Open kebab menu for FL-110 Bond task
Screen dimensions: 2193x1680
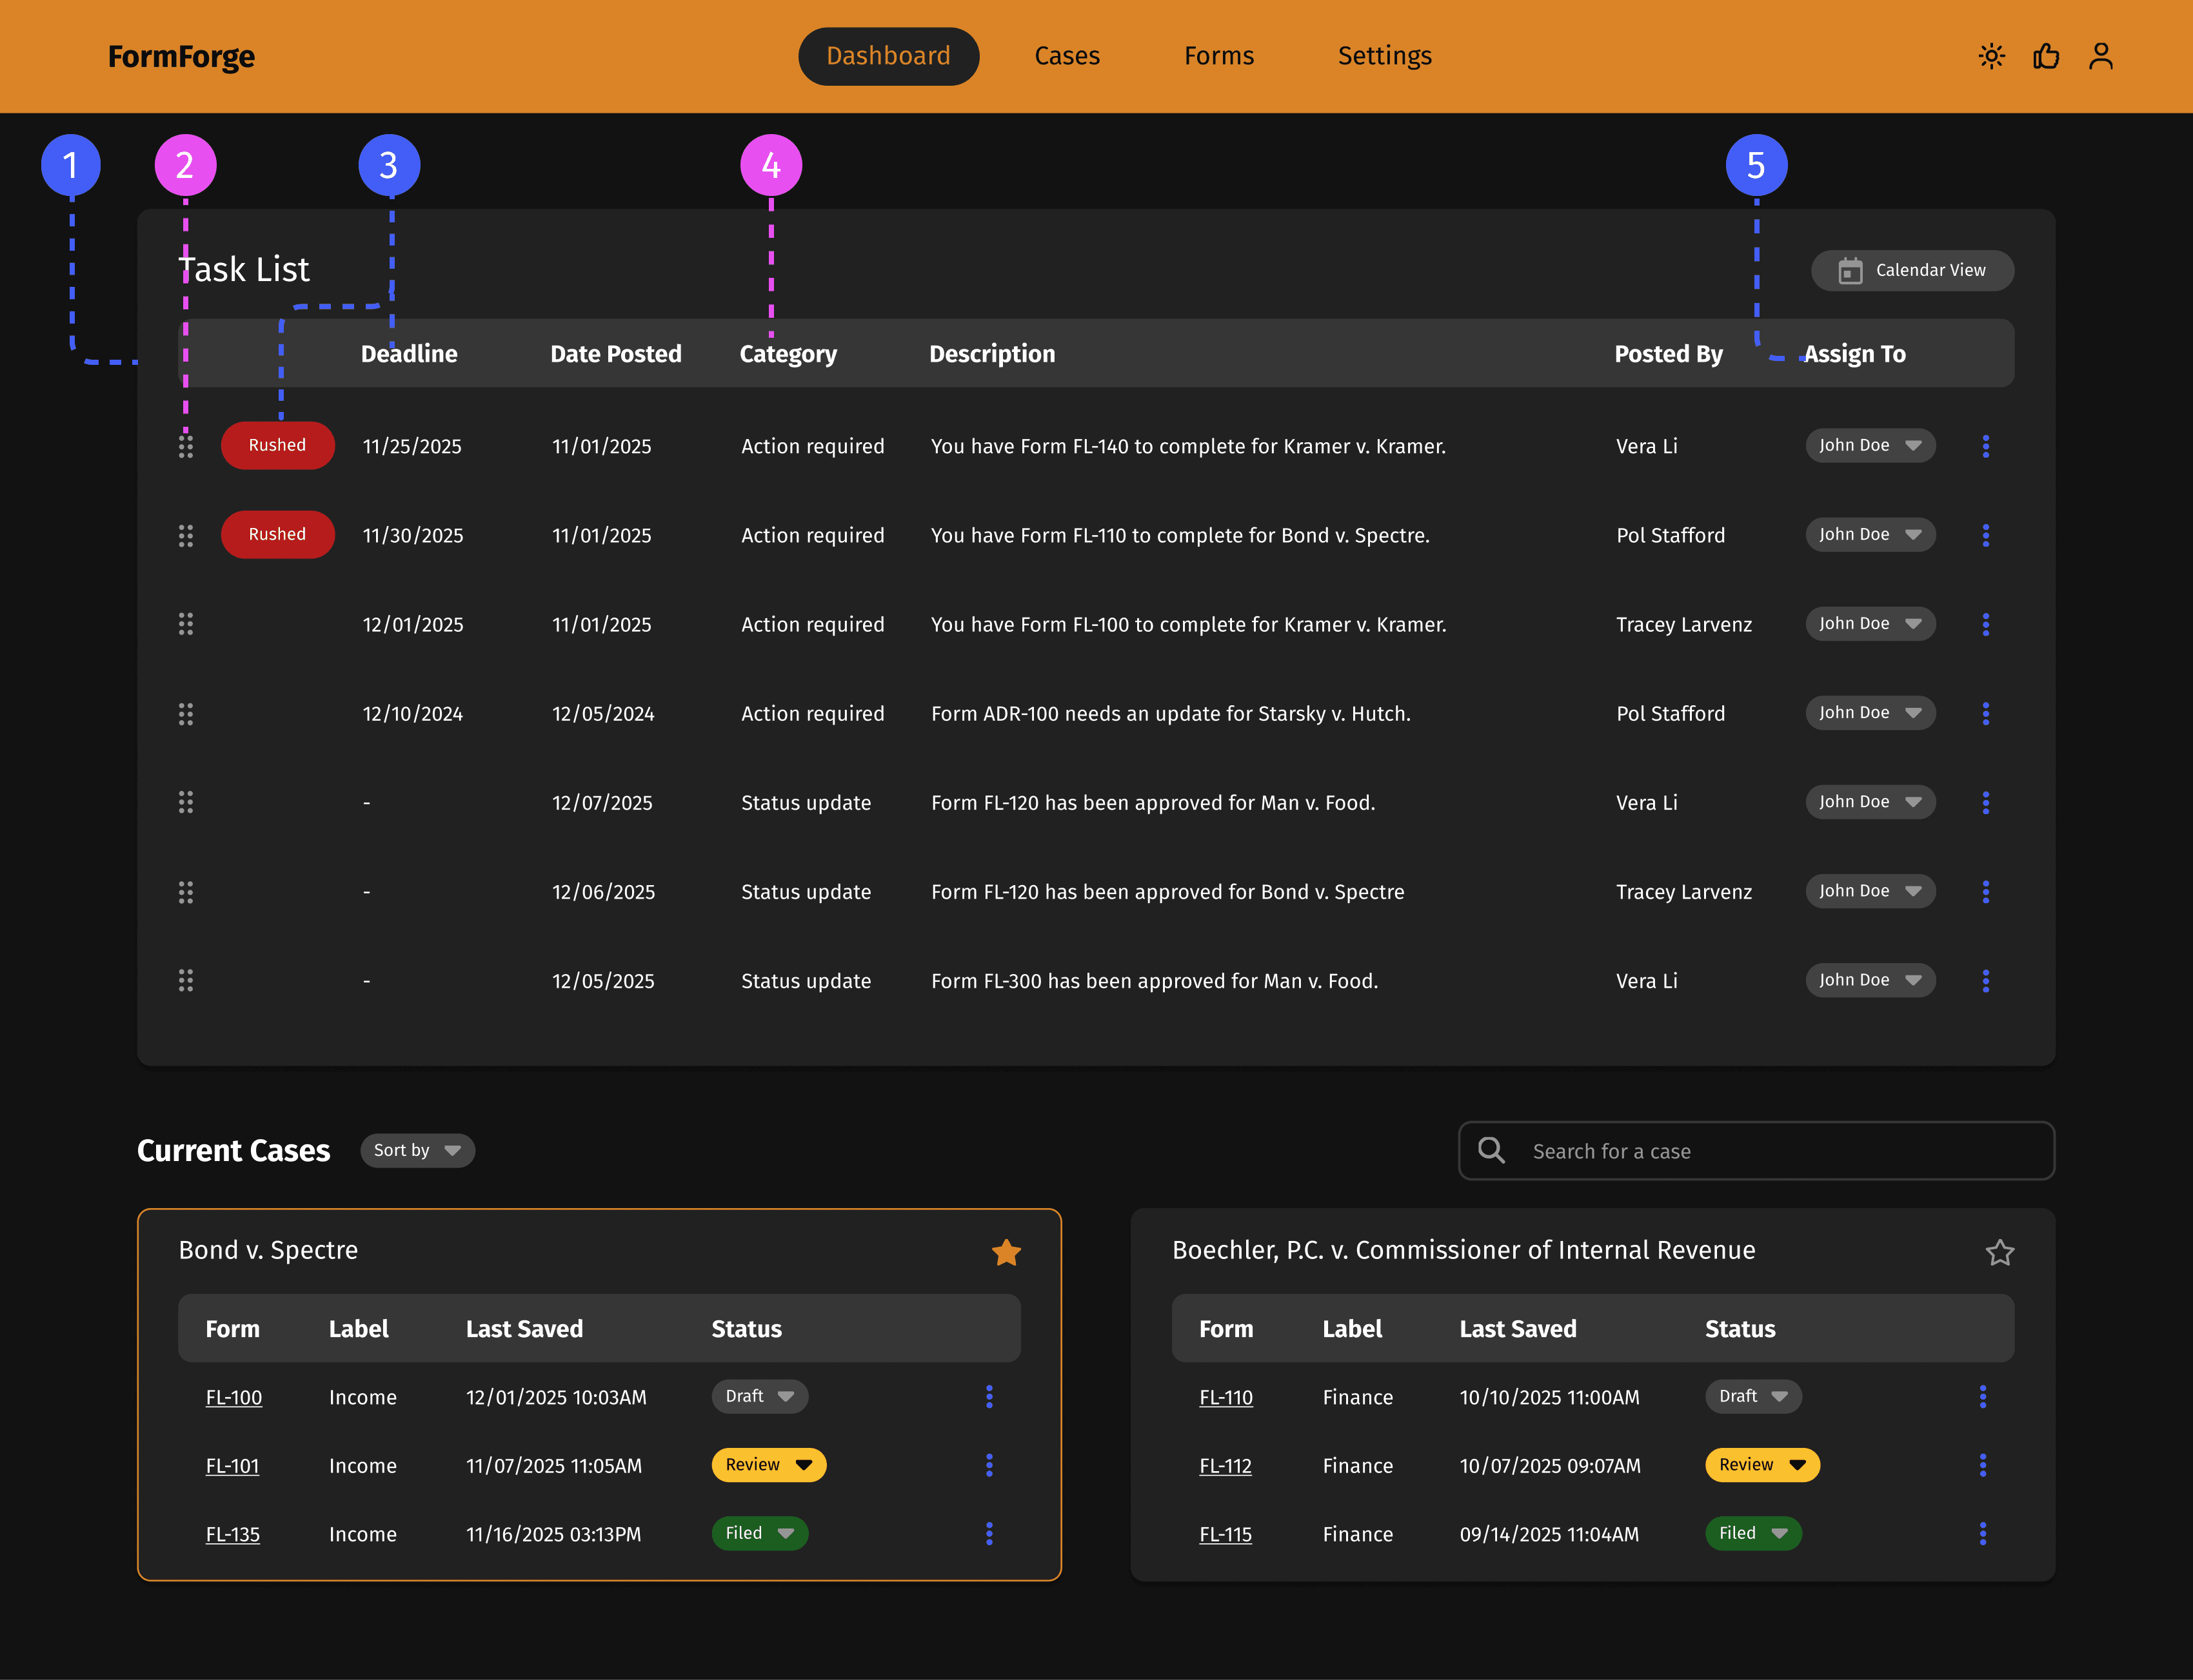click(1985, 535)
